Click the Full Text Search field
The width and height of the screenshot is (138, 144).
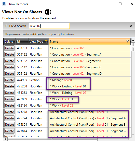coord(49,26)
